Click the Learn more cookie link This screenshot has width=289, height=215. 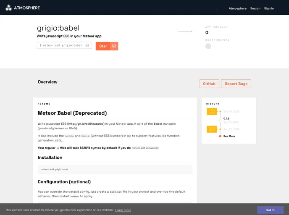click(x=123, y=210)
